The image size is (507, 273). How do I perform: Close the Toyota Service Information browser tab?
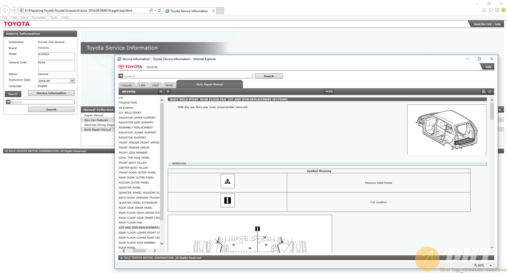coord(214,11)
